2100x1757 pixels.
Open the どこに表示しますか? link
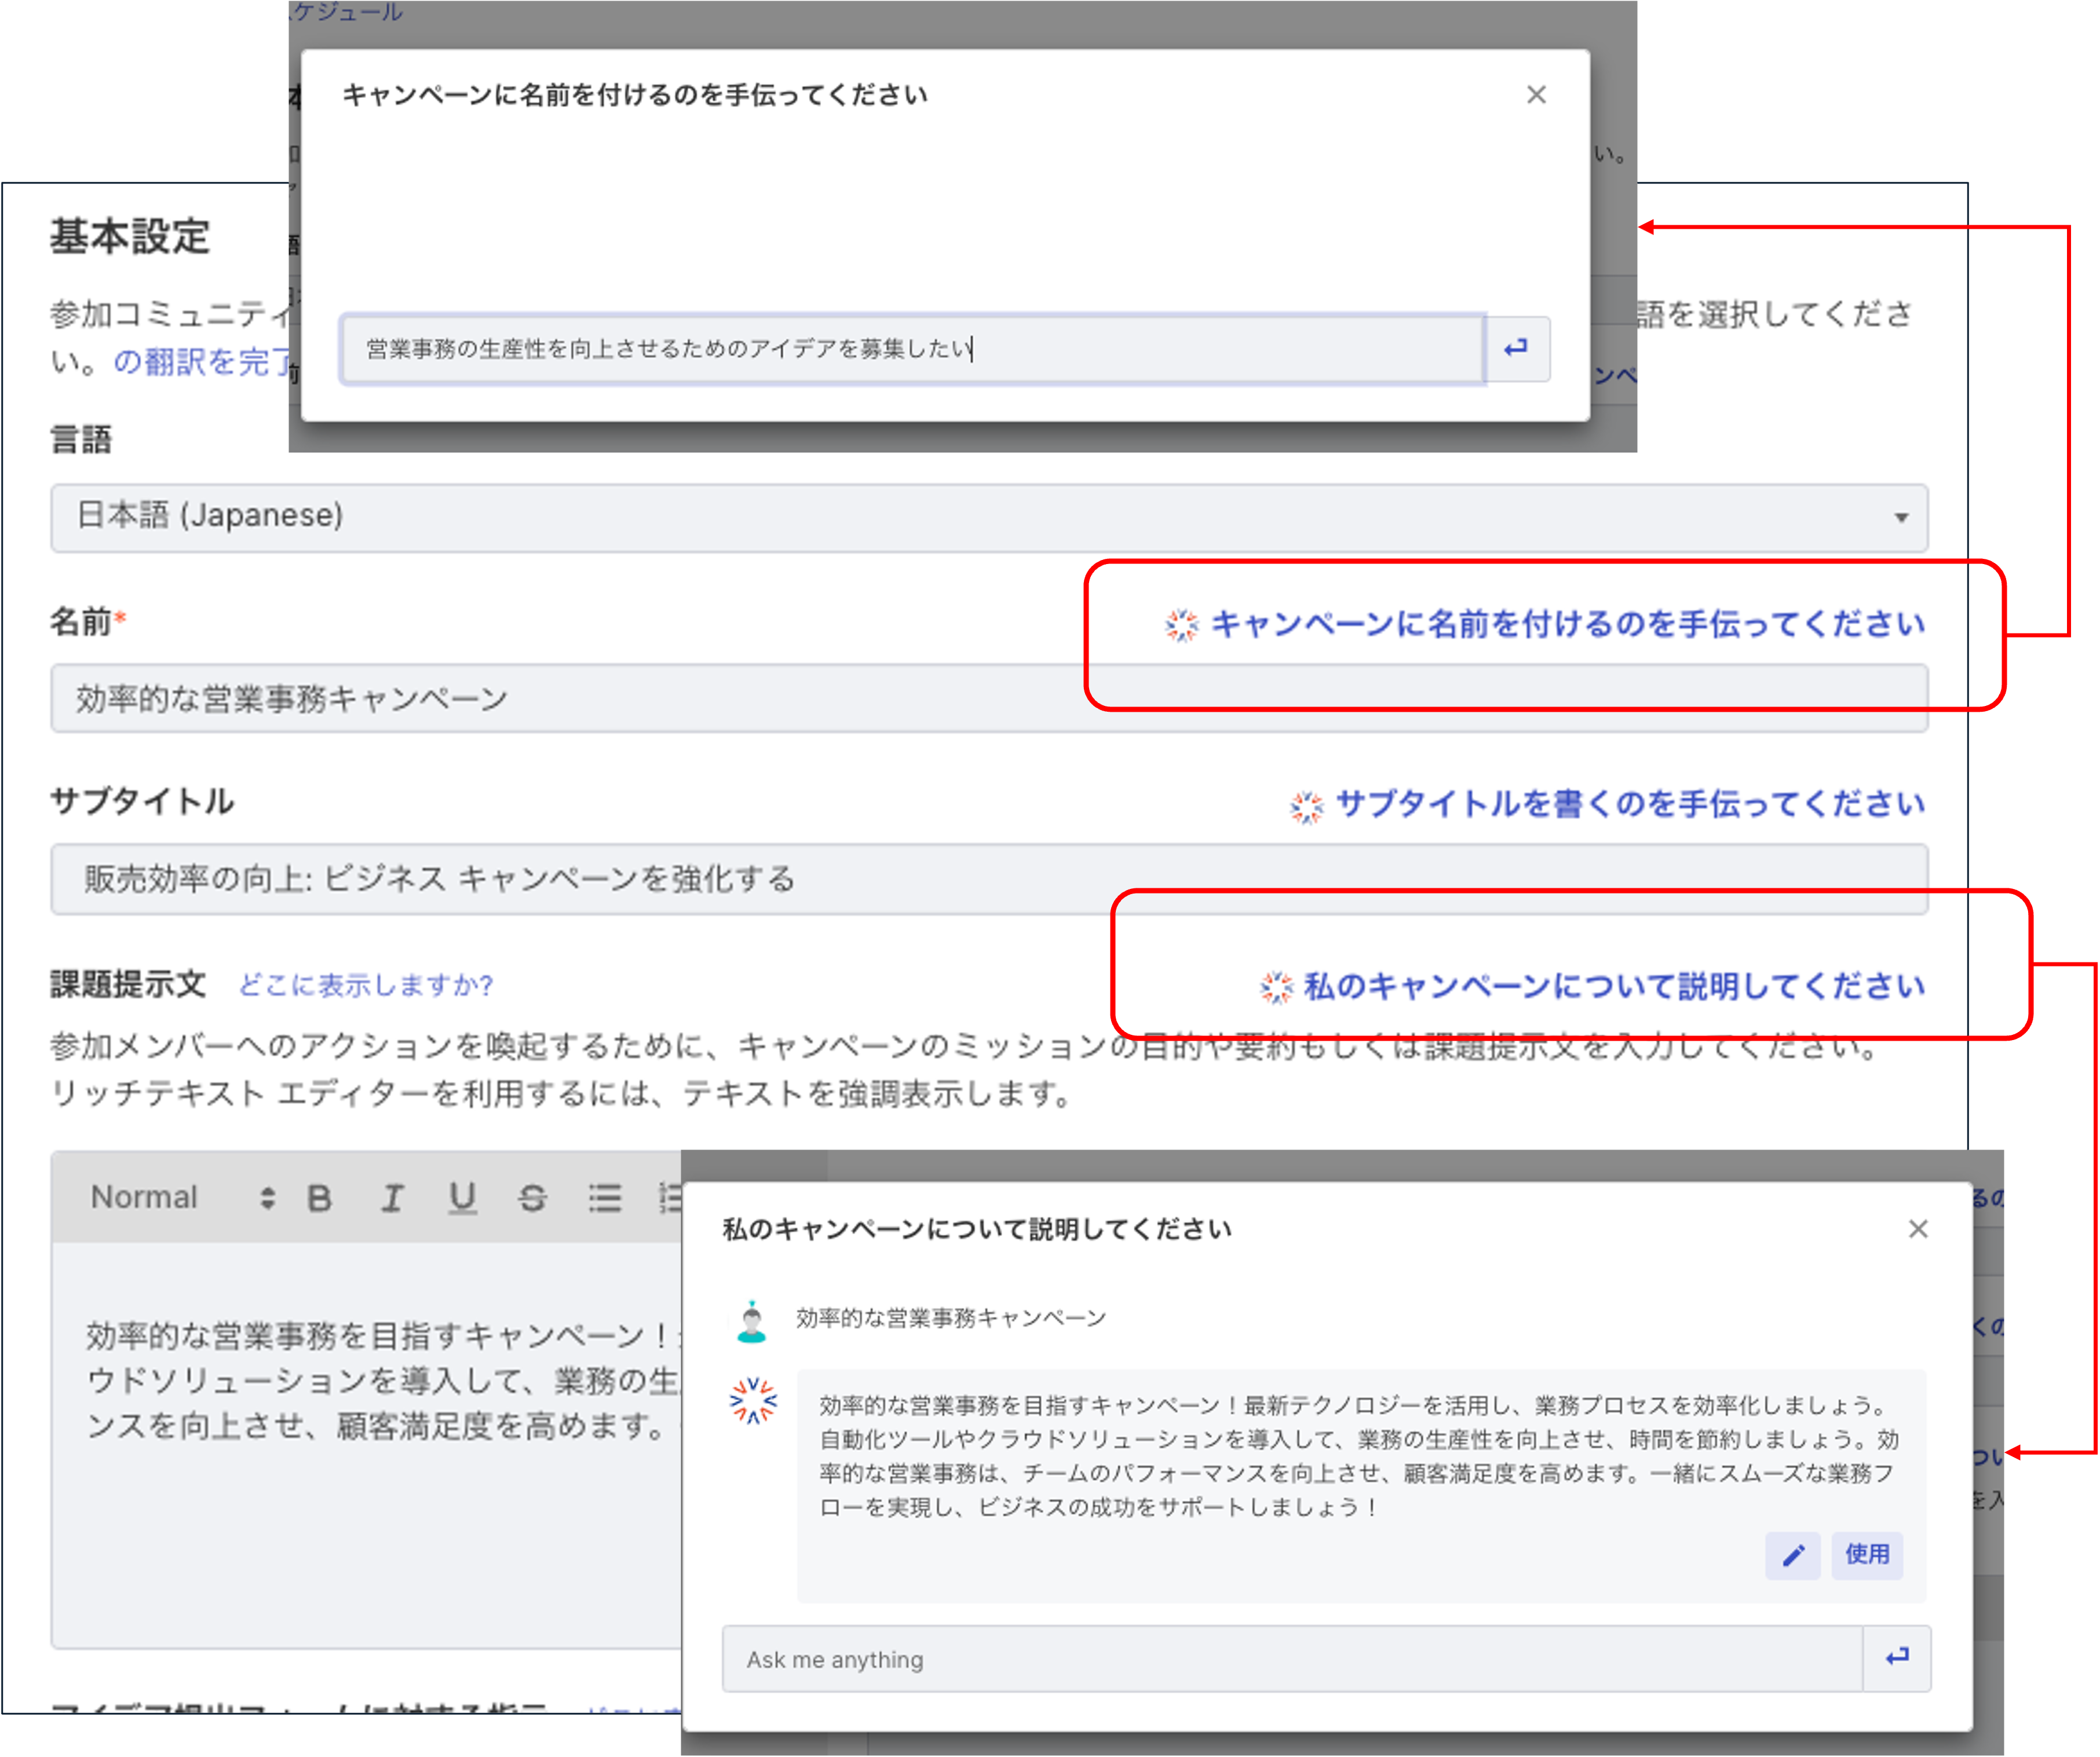(x=366, y=986)
